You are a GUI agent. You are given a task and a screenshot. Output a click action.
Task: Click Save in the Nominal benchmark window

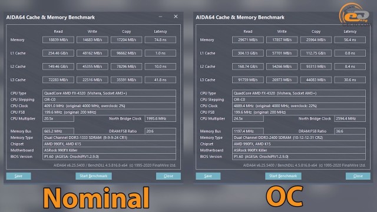(x=18, y=176)
